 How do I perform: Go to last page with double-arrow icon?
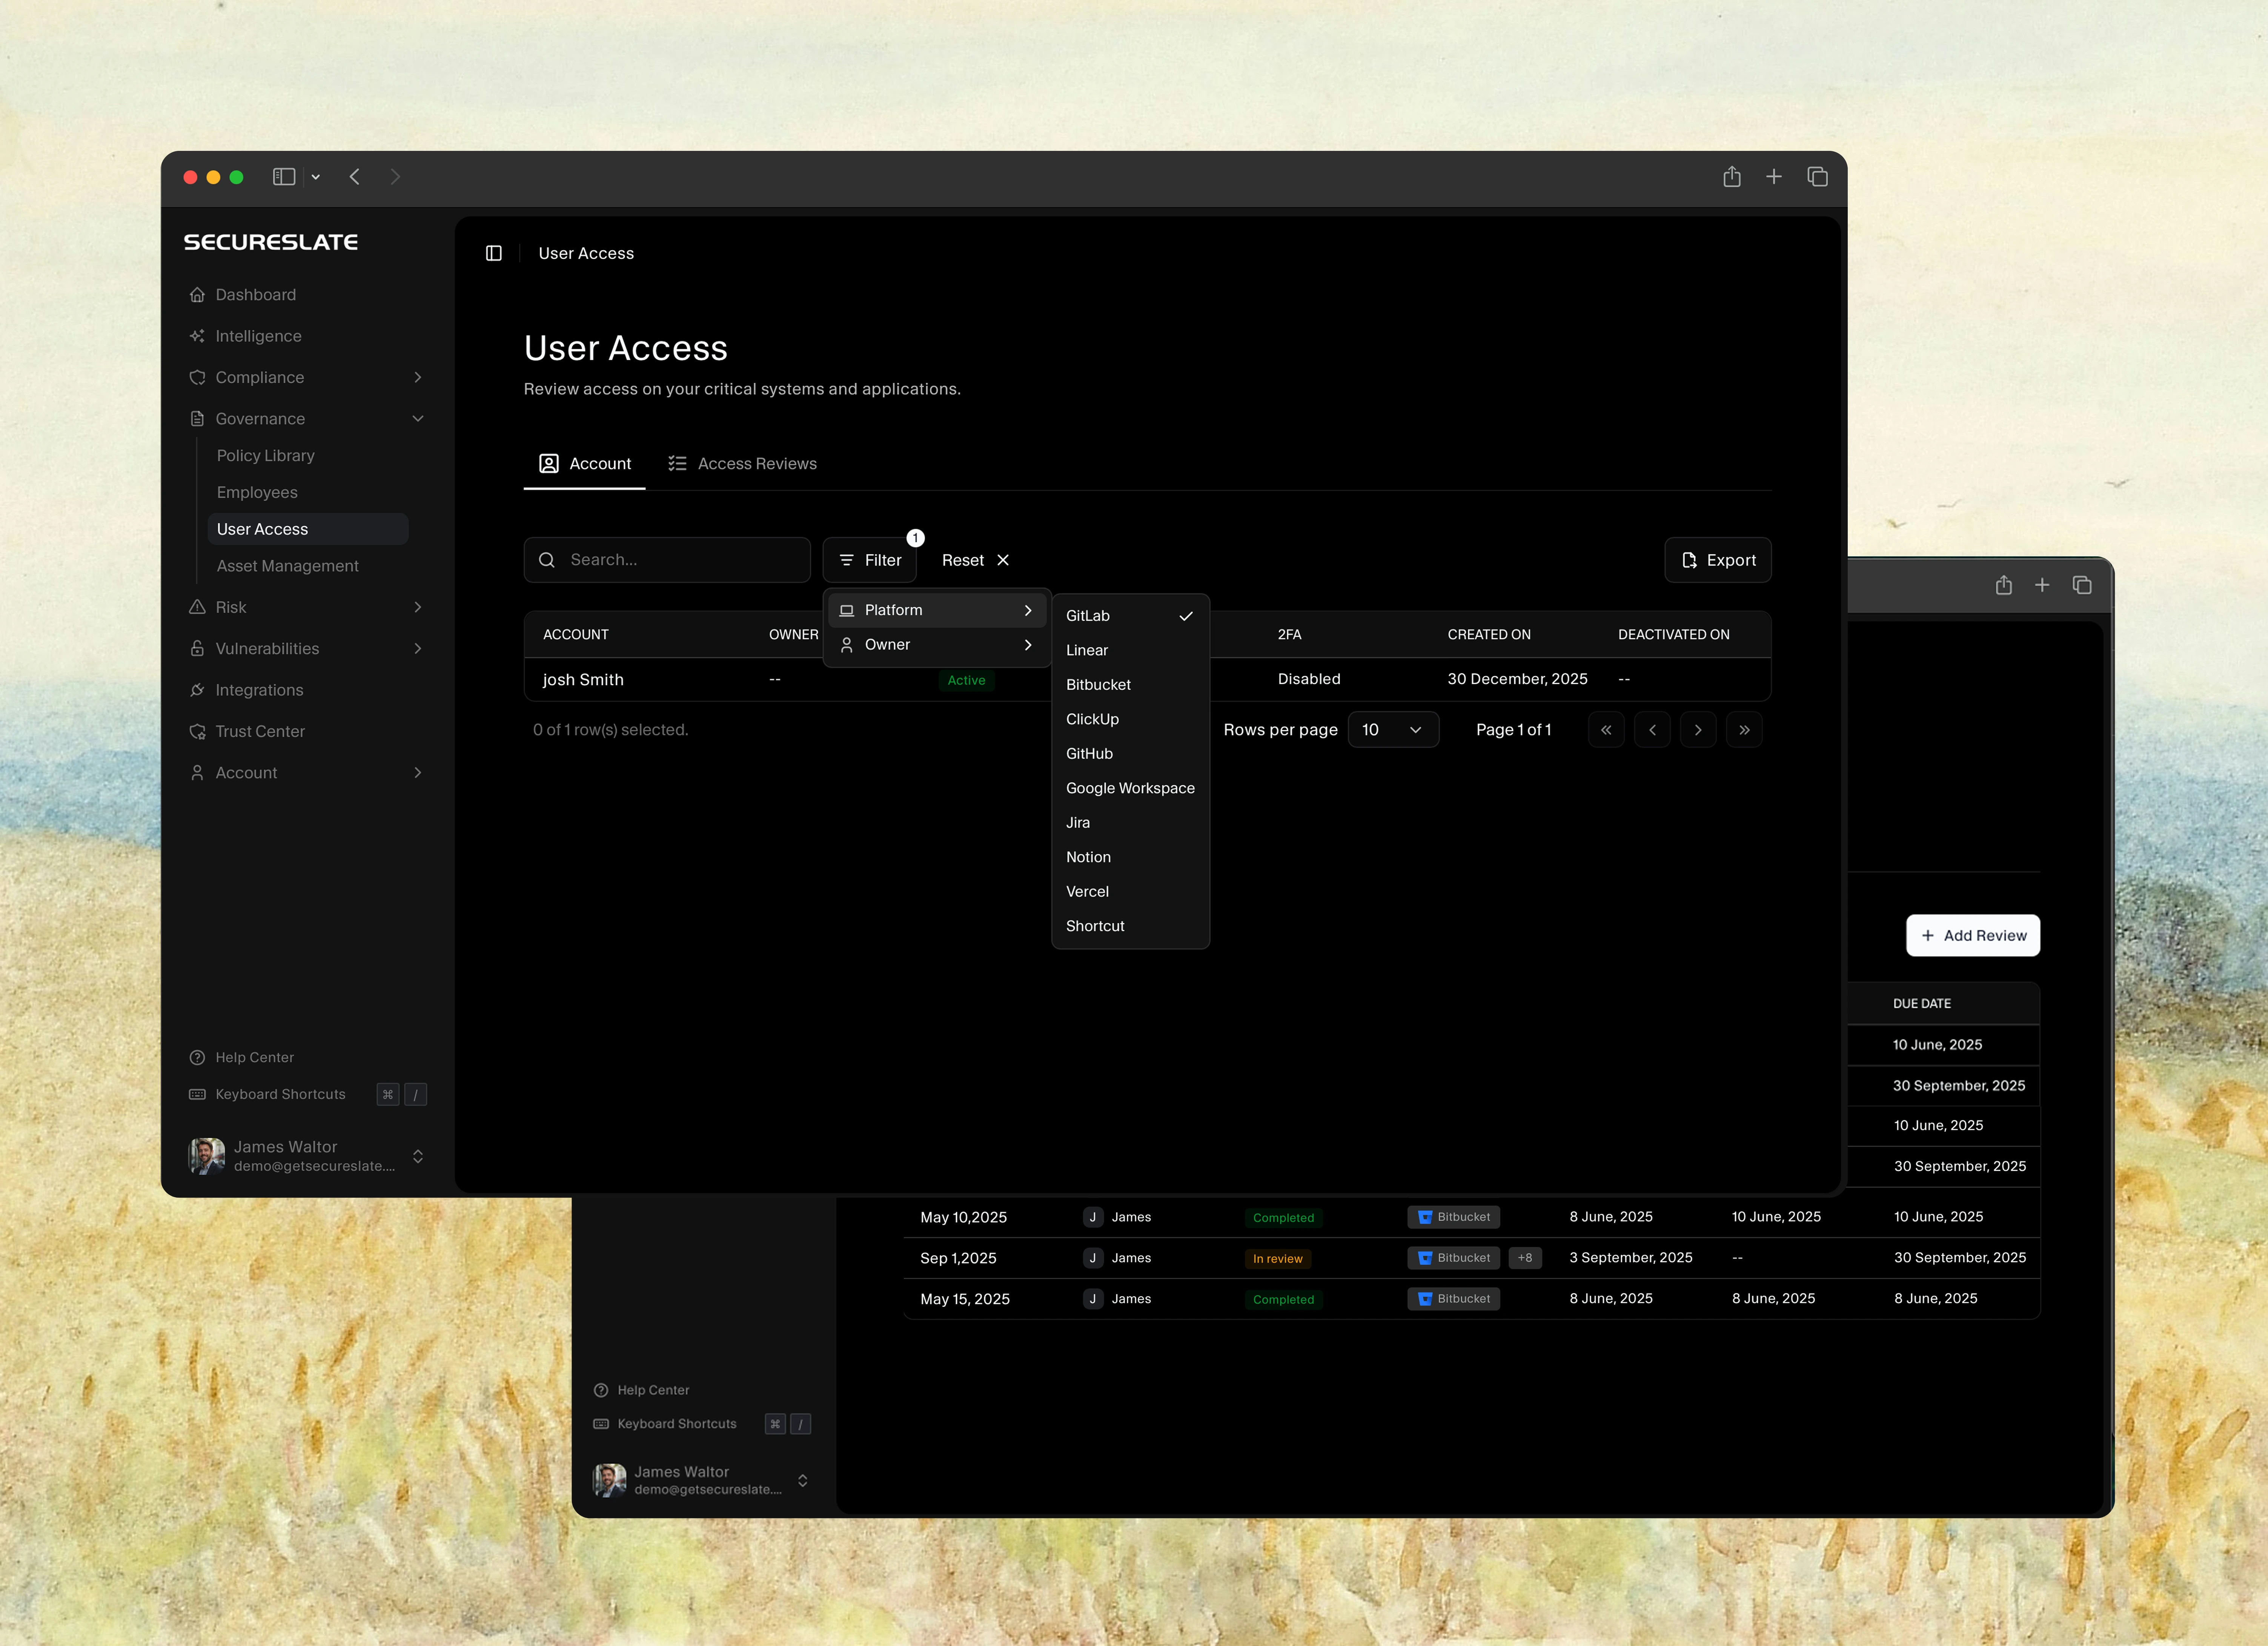click(x=1744, y=730)
